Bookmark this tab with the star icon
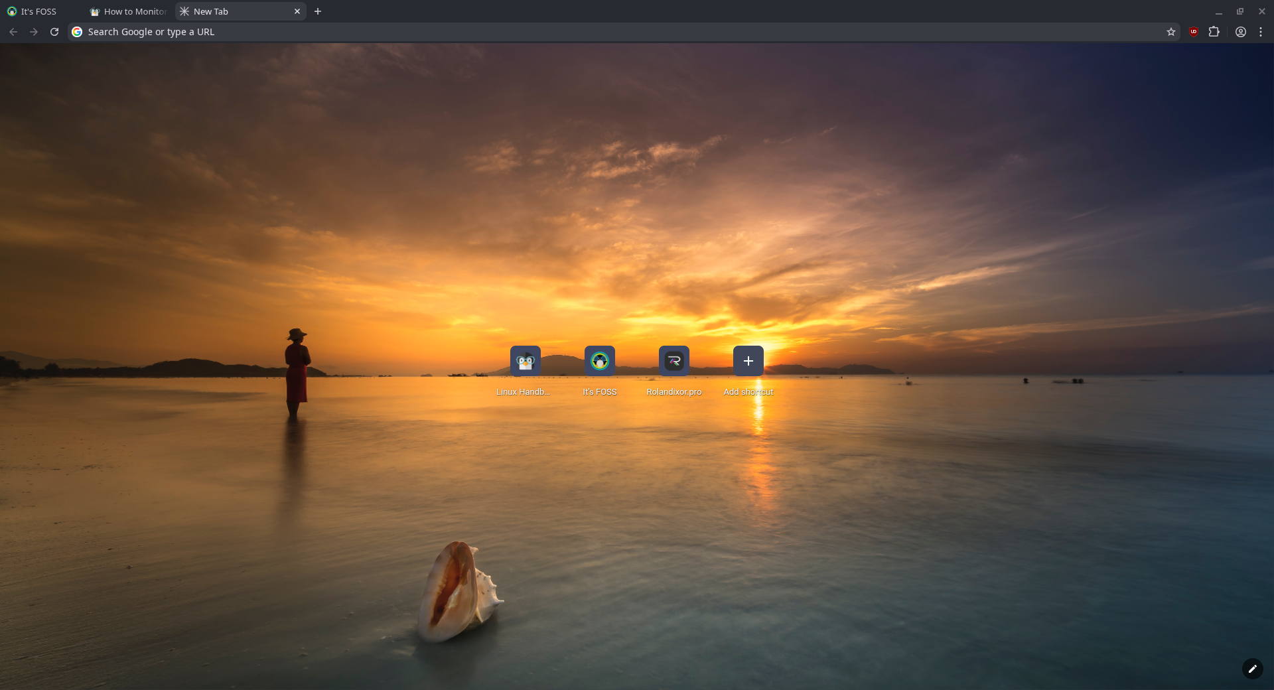The width and height of the screenshot is (1274, 690). tap(1171, 32)
